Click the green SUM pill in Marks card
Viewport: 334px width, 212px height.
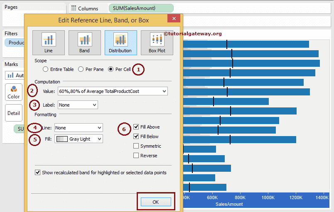click(19, 129)
